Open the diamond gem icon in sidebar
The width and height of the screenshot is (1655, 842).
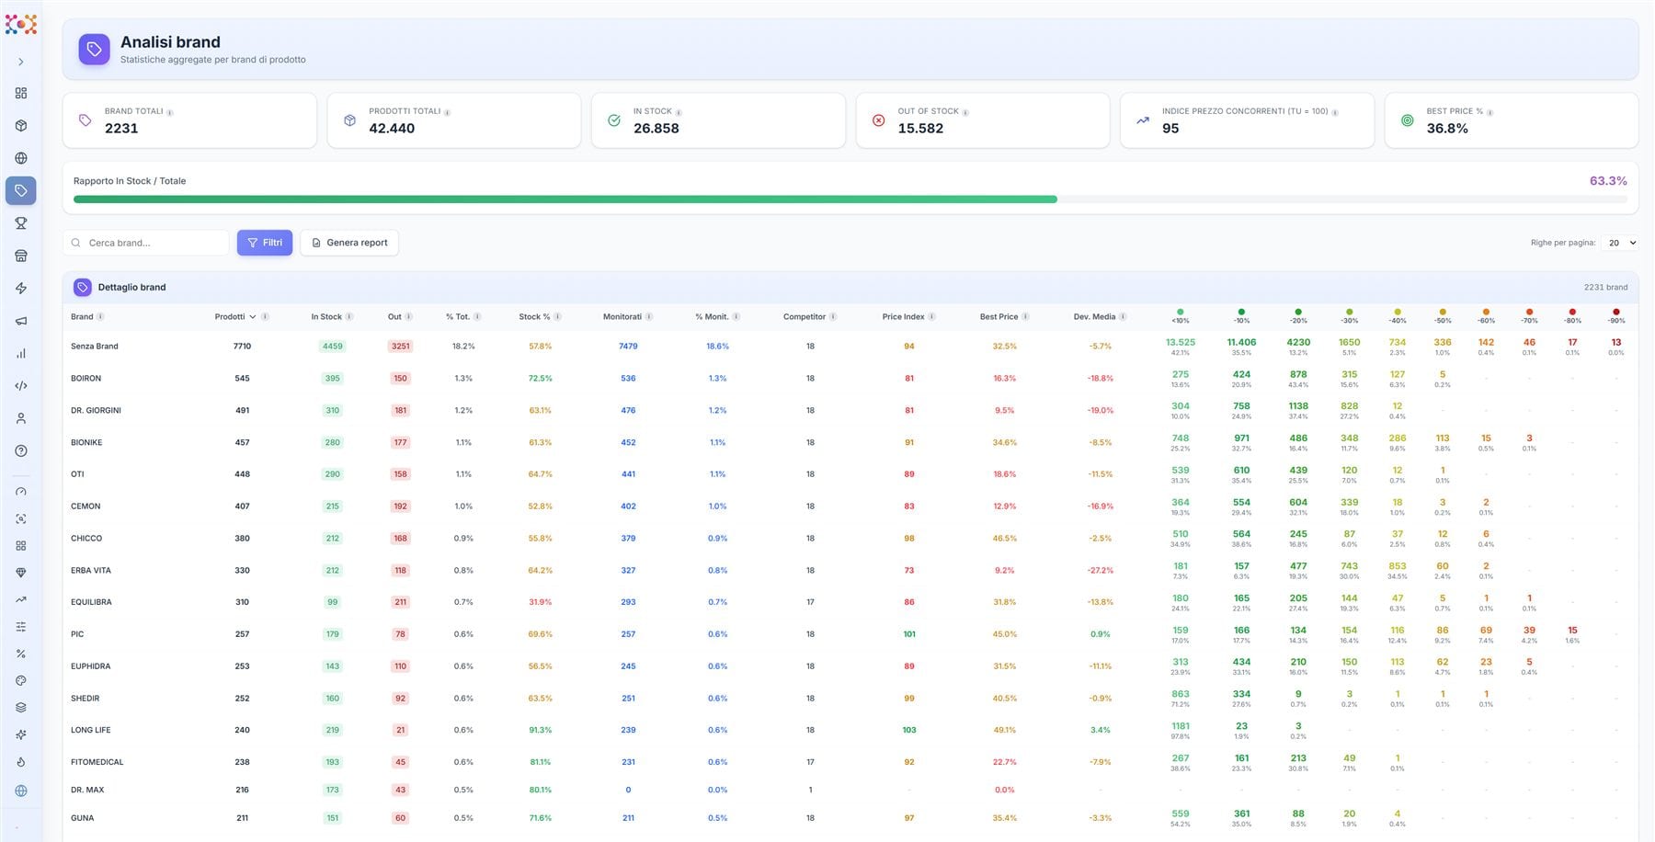pos(20,573)
